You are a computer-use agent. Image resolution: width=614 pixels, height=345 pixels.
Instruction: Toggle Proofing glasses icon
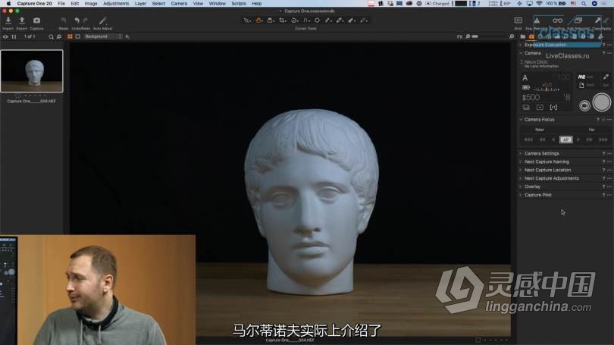tap(558, 20)
